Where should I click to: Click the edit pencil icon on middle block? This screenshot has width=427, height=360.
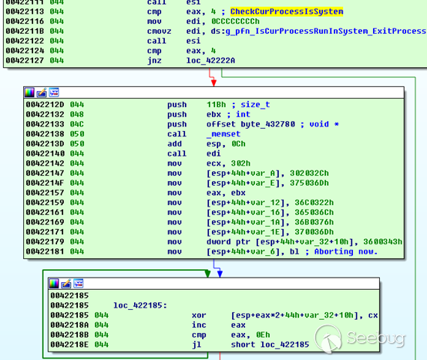pyautogui.click(x=42, y=93)
